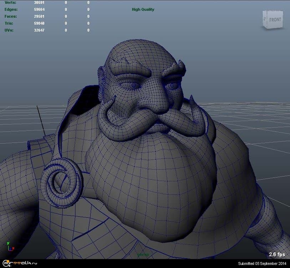290x268 pixels.
Task: Click the UVs: label in the heads-up display
Action: tap(9, 30)
